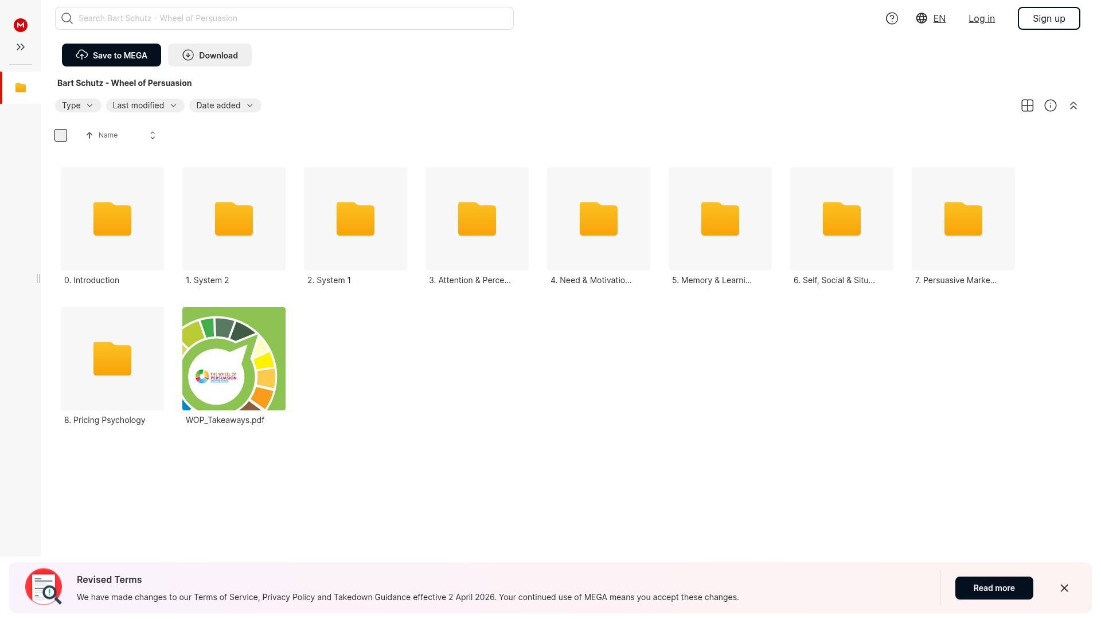Open the cloud folder sidebar icon
Viewport: 1101px width, 619px height.
21,88
